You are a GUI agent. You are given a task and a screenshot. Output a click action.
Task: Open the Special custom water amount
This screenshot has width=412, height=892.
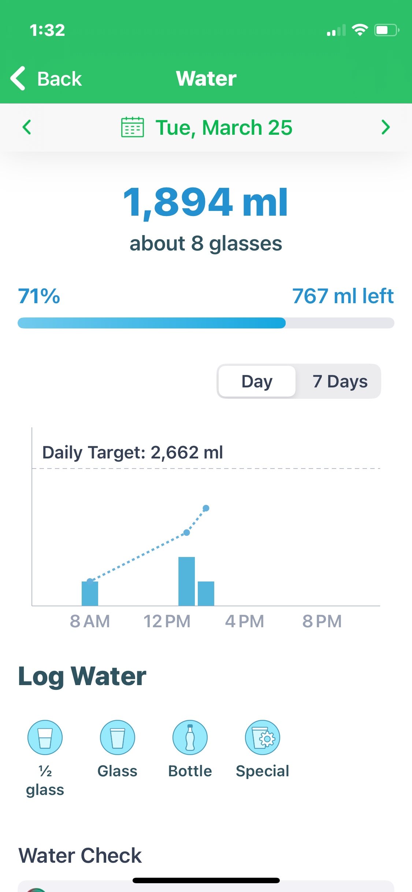tap(263, 737)
